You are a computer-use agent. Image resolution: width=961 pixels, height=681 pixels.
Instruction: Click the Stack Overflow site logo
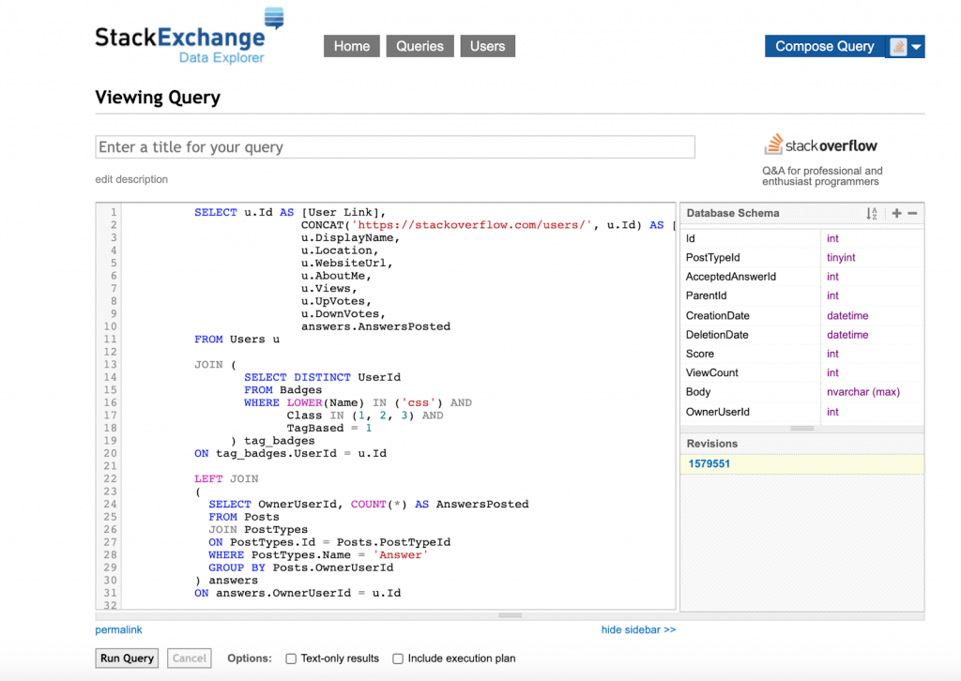(x=820, y=145)
